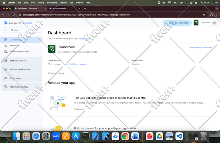Open the Apple menu
The width and height of the screenshot is (220, 143).
(4, 3)
